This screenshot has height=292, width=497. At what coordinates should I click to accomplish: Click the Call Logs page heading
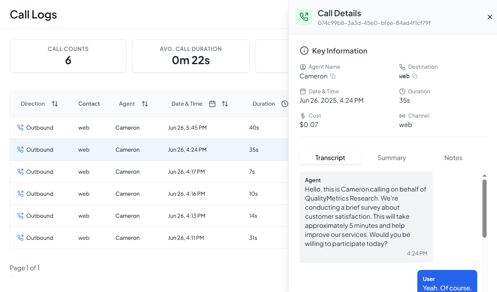pyautogui.click(x=33, y=15)
